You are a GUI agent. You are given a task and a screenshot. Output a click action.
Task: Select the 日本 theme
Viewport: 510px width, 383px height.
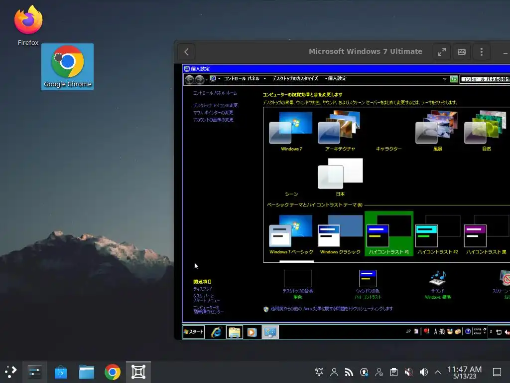[340, 177]
